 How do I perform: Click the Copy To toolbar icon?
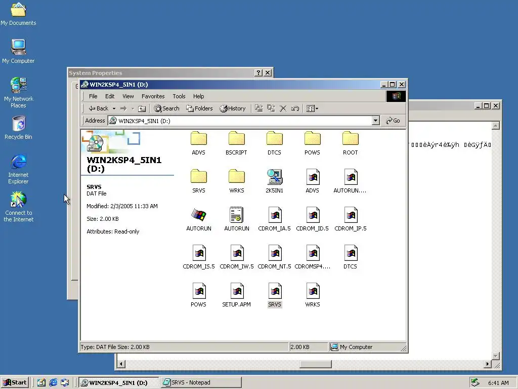coord(271,108)
